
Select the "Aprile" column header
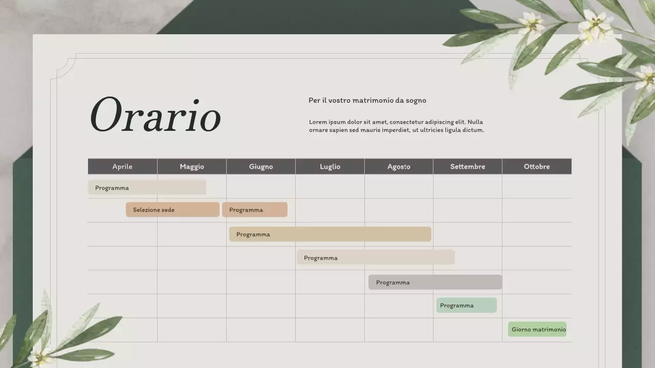[x=122, y=166]
